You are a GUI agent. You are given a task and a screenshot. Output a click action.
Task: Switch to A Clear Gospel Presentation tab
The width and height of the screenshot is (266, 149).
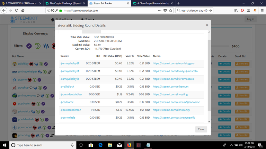pos(153,3)
